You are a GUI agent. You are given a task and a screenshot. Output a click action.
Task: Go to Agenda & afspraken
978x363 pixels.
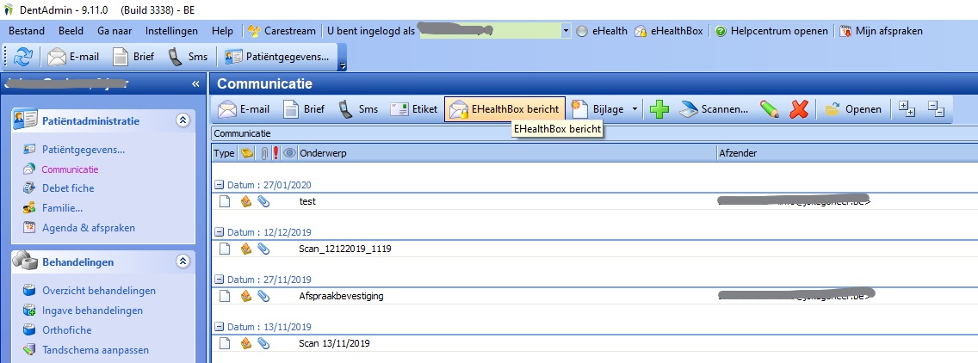89,228
